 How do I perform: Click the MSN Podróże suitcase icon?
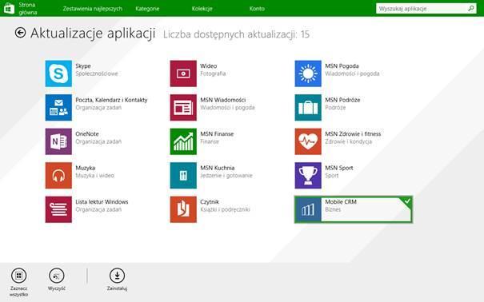(308, 107)
